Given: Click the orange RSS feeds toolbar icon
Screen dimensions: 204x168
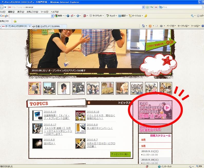Looking at the screenshot, I should [150, 26].
